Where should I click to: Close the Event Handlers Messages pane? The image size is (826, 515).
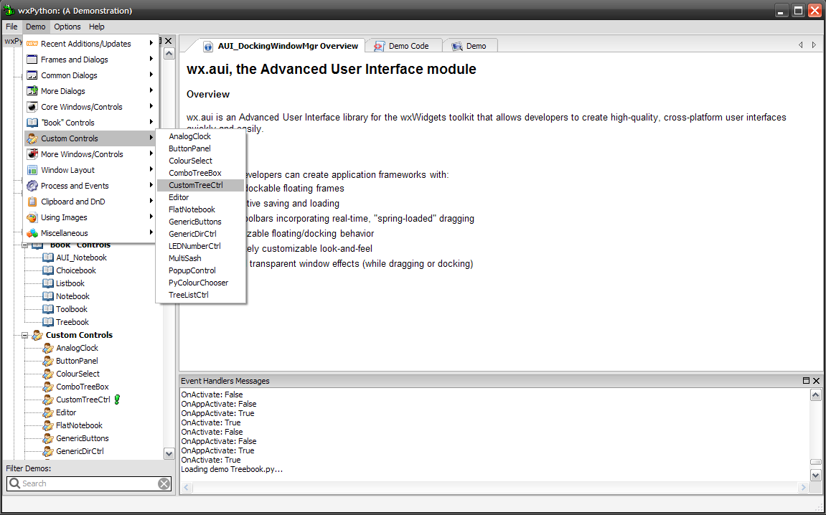click(x=816, y=381)
